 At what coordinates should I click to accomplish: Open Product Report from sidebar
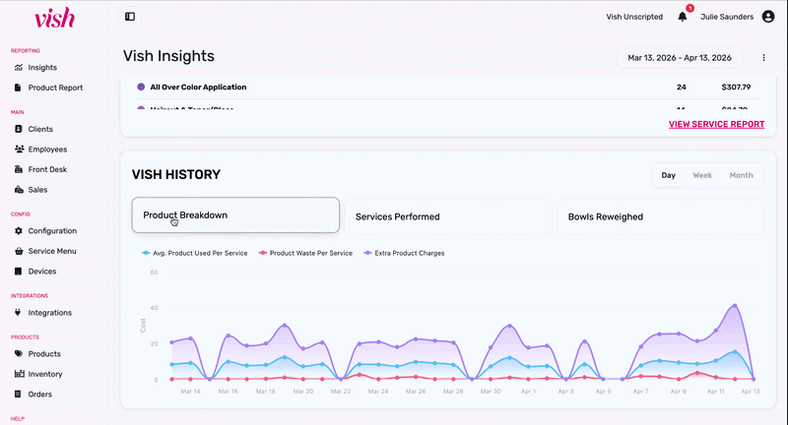[55, 88]
